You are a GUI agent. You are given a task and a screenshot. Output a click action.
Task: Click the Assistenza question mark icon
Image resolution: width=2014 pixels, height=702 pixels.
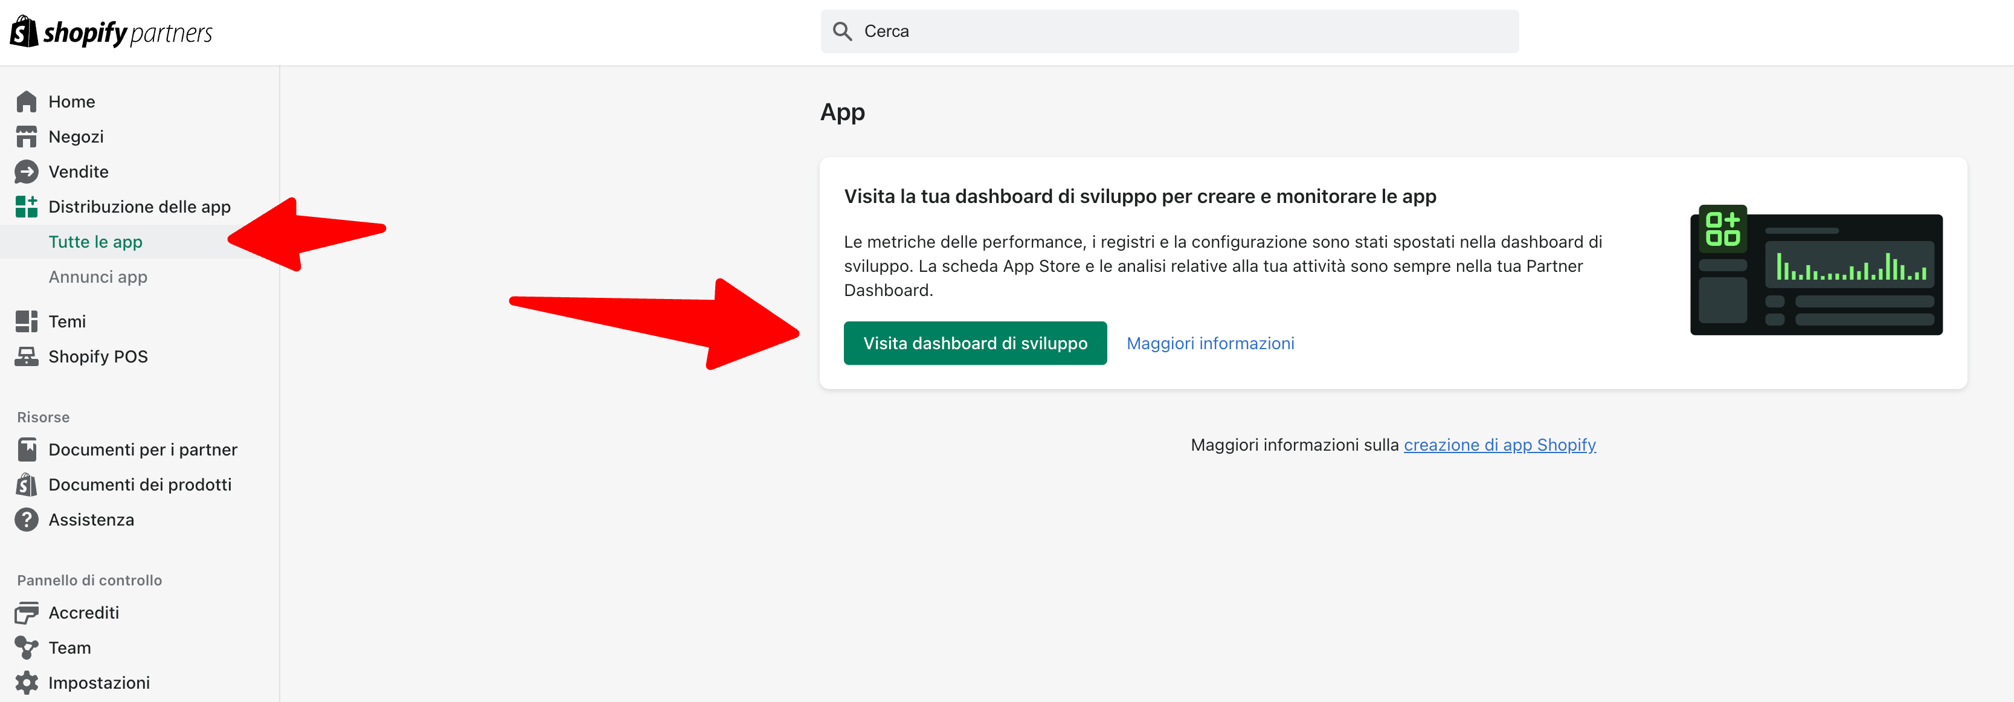tap(27, 520)
